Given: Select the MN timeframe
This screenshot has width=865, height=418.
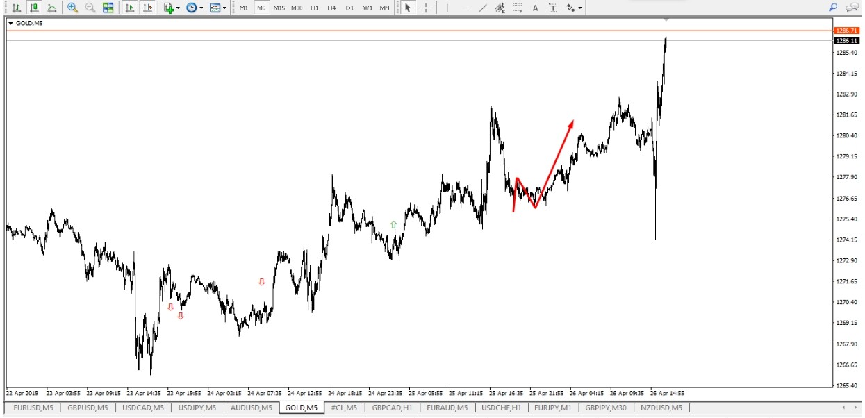Looking at the screenshot, I should point(384,8).
